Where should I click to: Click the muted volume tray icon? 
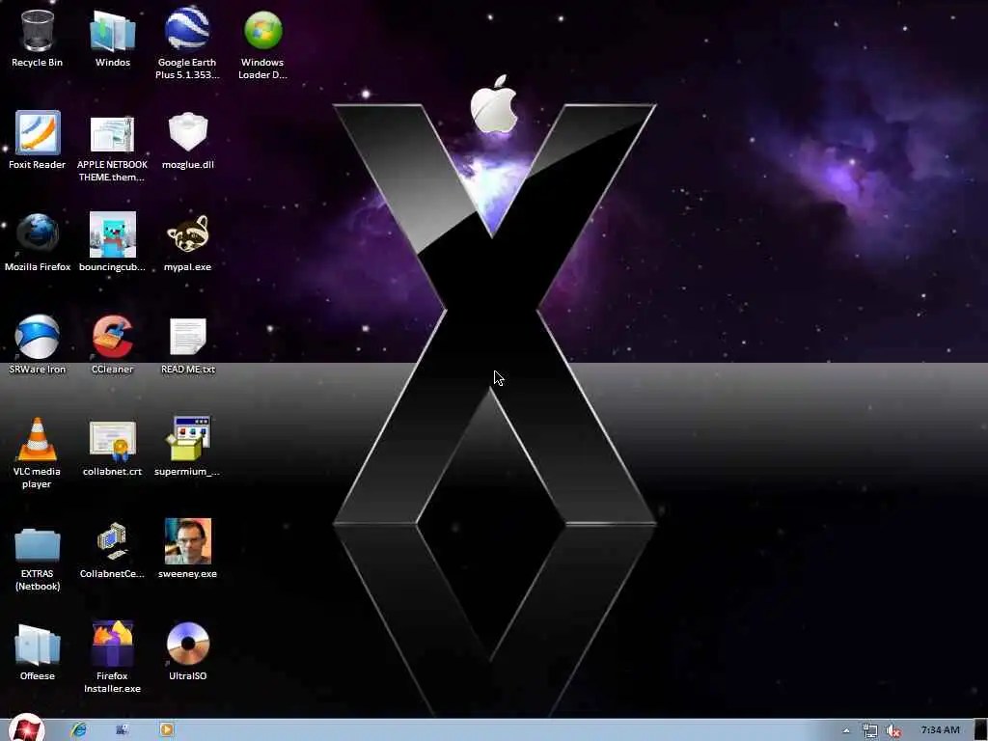point(892,731)
